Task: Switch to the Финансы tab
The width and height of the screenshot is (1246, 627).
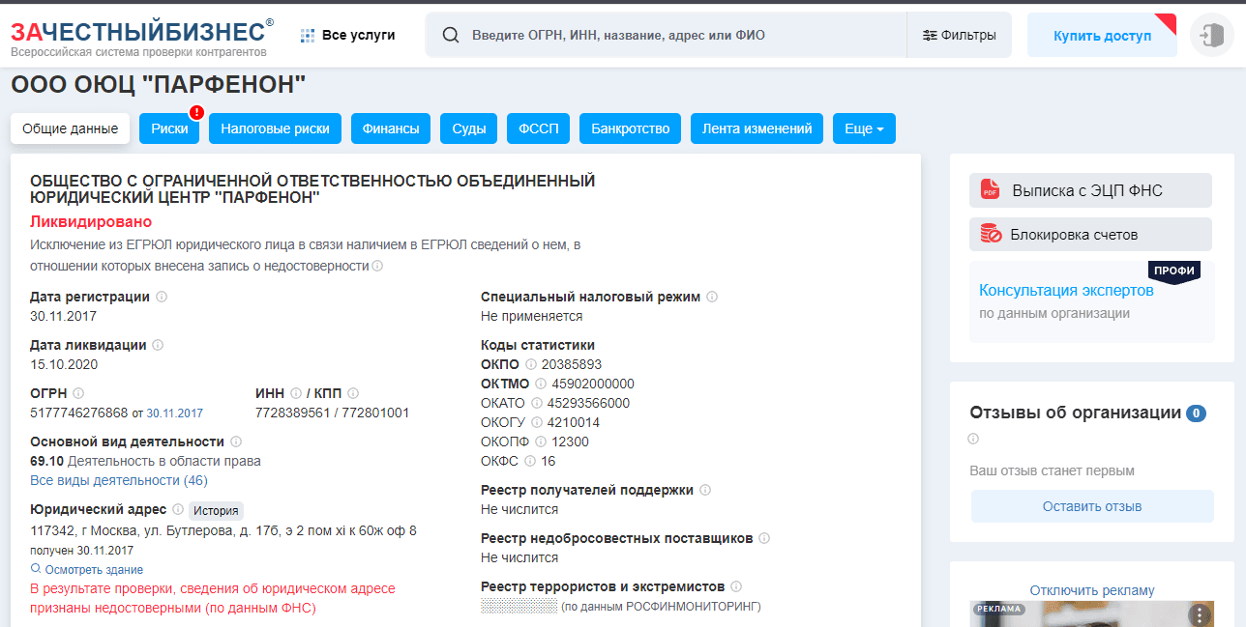Action: pyautogui.click(x=390, y=128)
